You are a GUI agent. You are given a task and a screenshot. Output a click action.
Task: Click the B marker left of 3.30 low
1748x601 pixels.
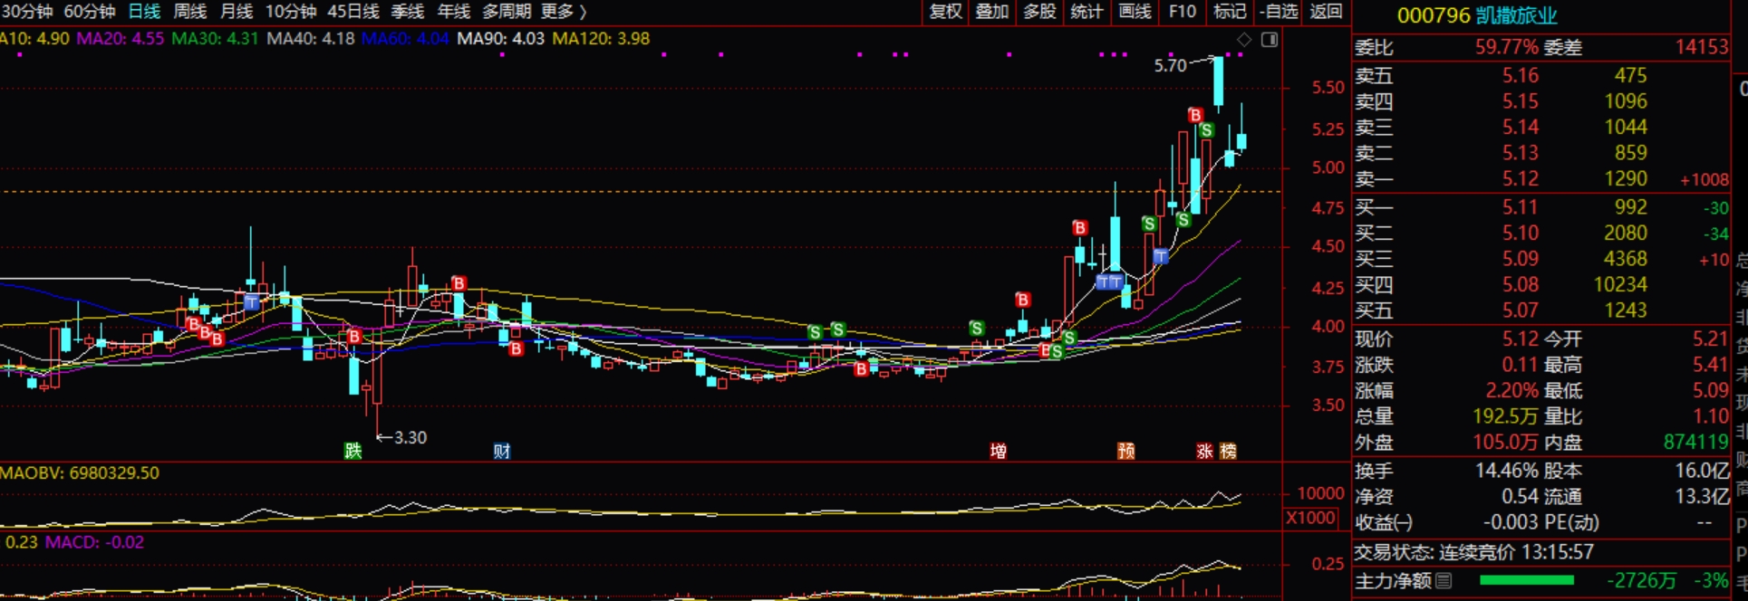click(x=353, y=337)
